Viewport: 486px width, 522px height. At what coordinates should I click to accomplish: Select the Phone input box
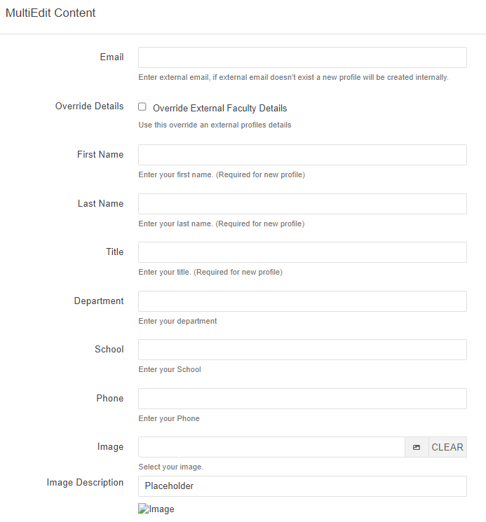tap(302, 399)
